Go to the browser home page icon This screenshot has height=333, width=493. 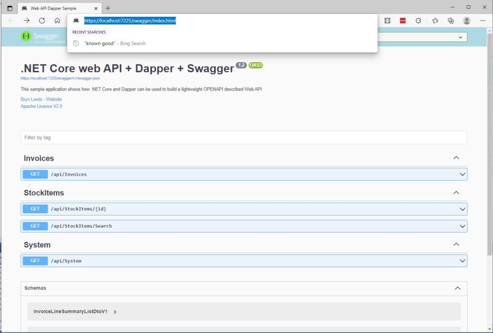57,21
